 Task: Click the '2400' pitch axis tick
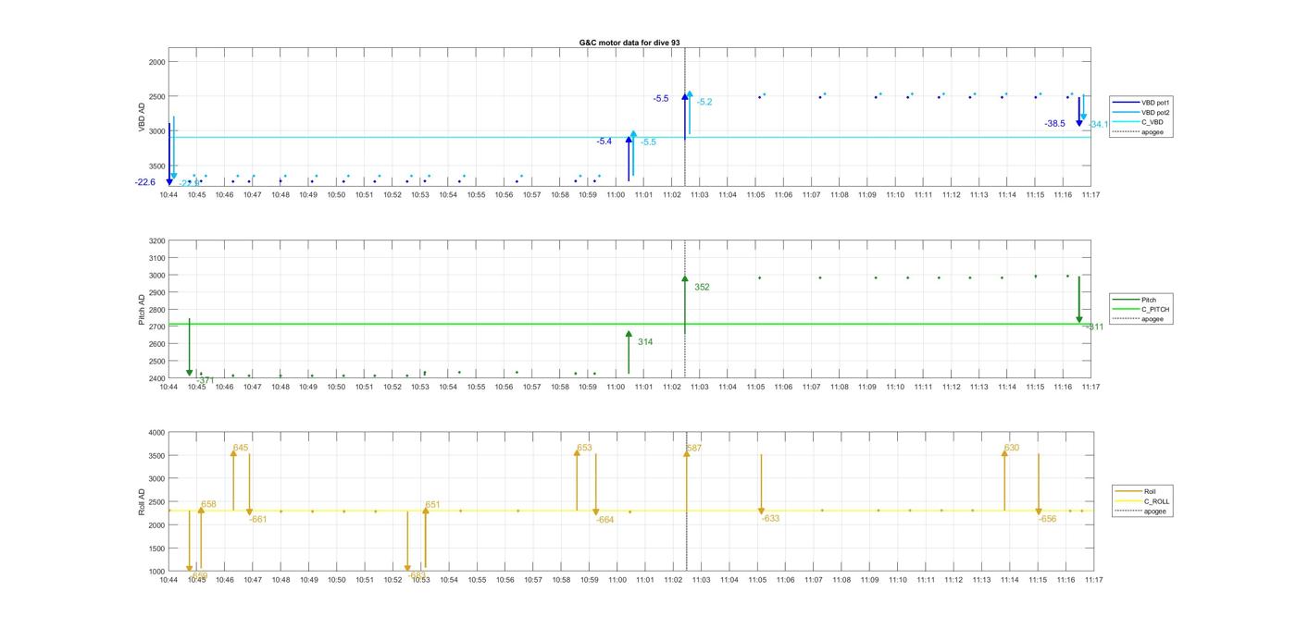156,378
